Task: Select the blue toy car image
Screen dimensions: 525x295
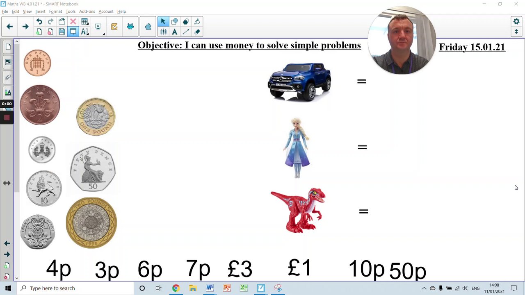Action: point(299,82)
